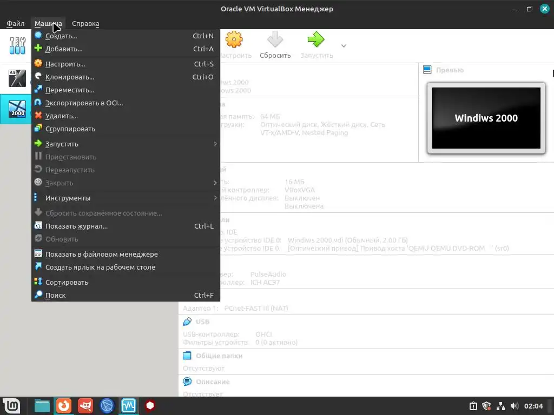The image size is (554, 415).
Task: Click the green plus Добавить icon
Action: 38,48
